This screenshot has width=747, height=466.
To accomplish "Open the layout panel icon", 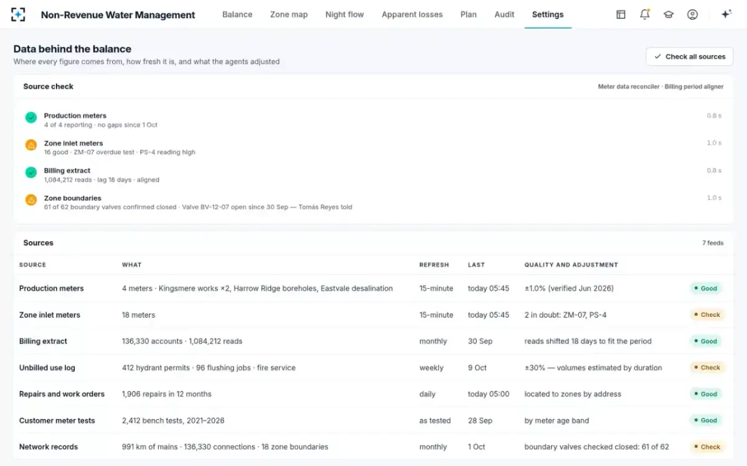I will coord(621,14).
